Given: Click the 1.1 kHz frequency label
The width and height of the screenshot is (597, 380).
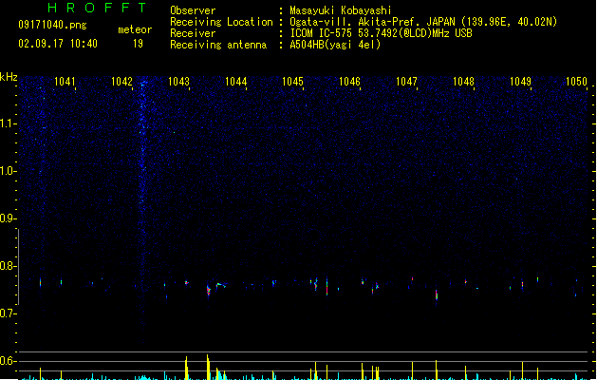Looking at the screenshot, I should (x=8, y=123).
